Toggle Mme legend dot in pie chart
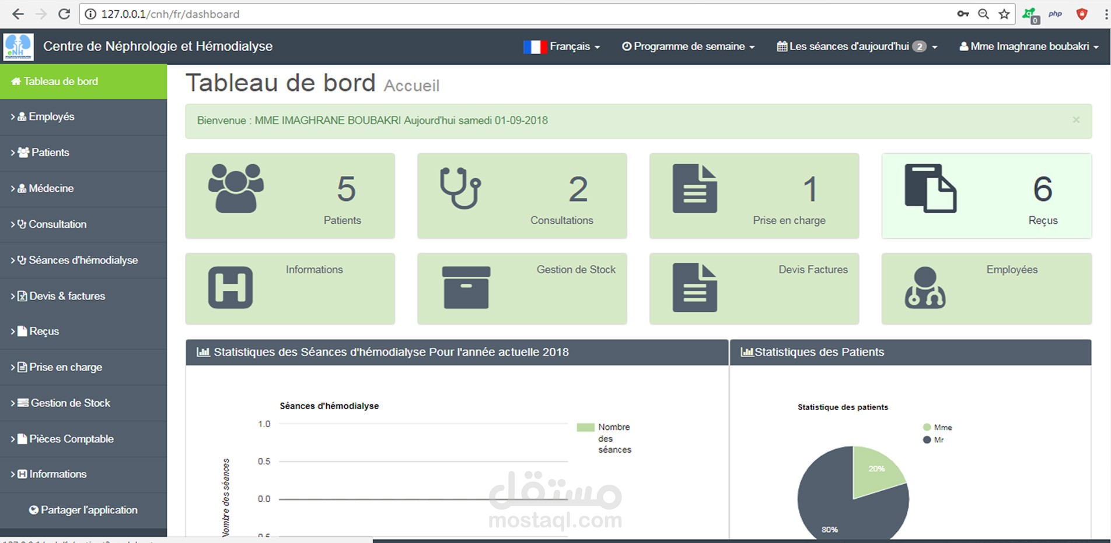The width and height of the screenshot is (1111, 543). pyautogui.click(x=927, y=427)
